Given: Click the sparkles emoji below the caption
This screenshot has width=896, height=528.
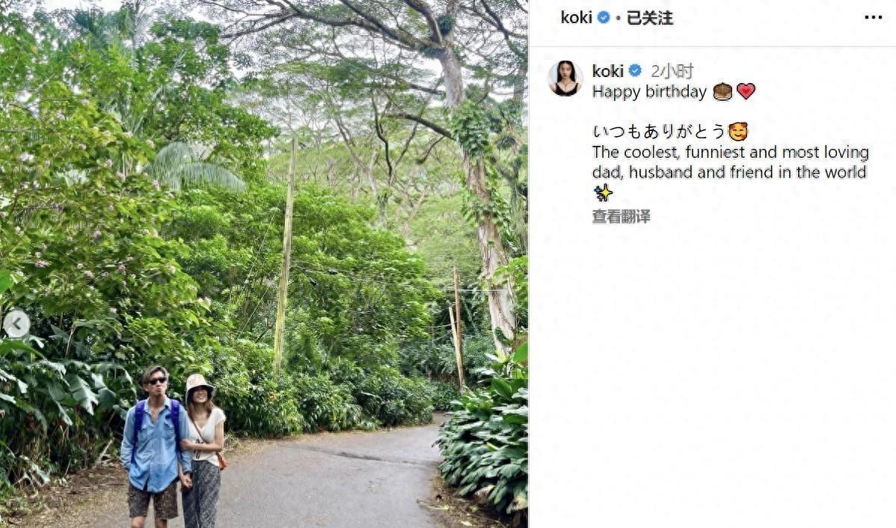Looking at the screenshot, I should (x=602, y=193).
